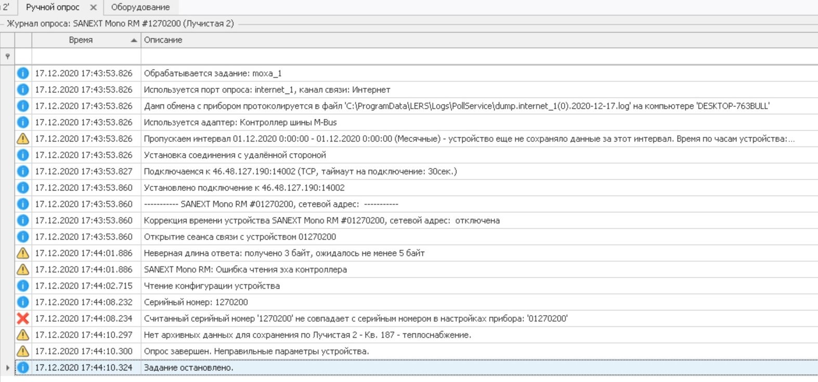818x382 pixels.
Task: Switch to the Оборудование tab
Action: pyautogui.click(x=140, y=7)
